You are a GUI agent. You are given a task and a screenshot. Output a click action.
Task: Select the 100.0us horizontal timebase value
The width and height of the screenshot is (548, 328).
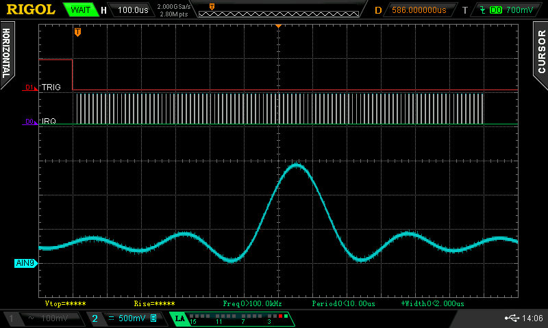(x=133, y=10)
